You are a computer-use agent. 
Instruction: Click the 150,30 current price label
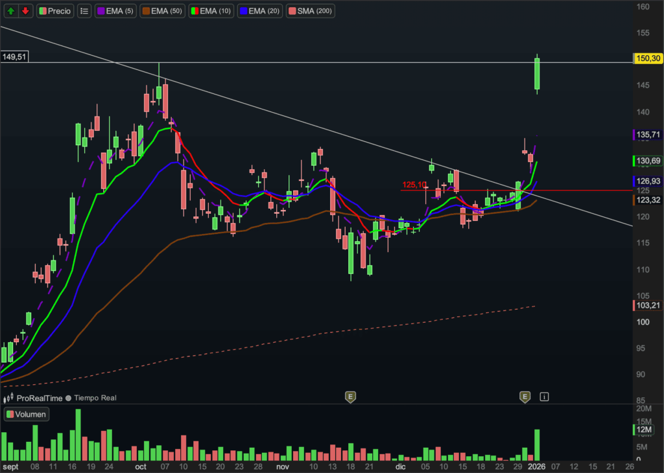(648, 58)
